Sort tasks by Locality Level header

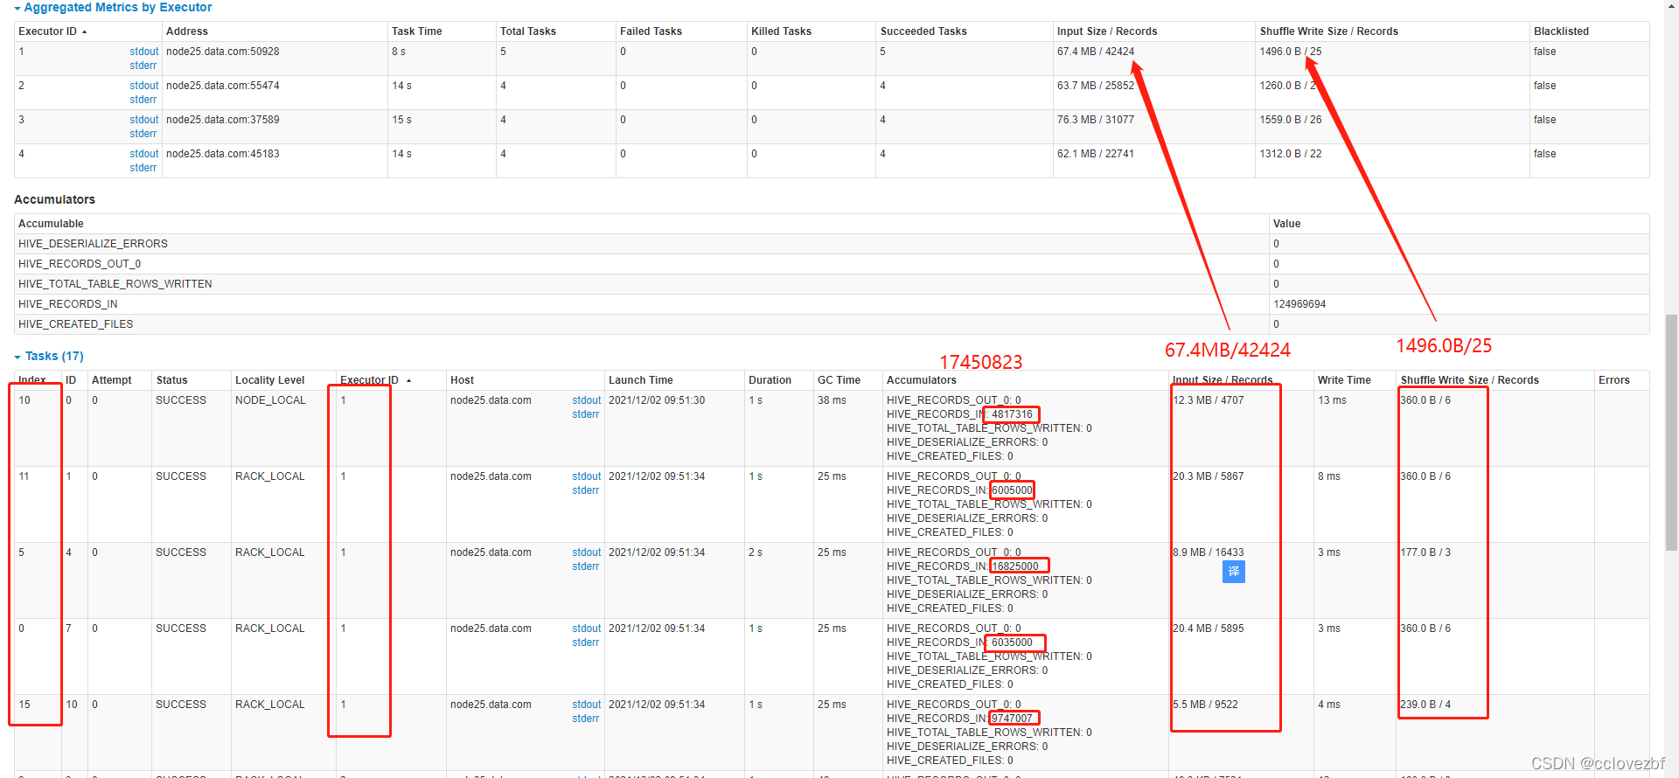pos(270,380)
